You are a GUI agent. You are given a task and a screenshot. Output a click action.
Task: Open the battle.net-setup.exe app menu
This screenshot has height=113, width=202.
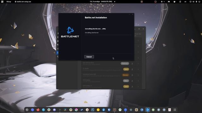23,2
